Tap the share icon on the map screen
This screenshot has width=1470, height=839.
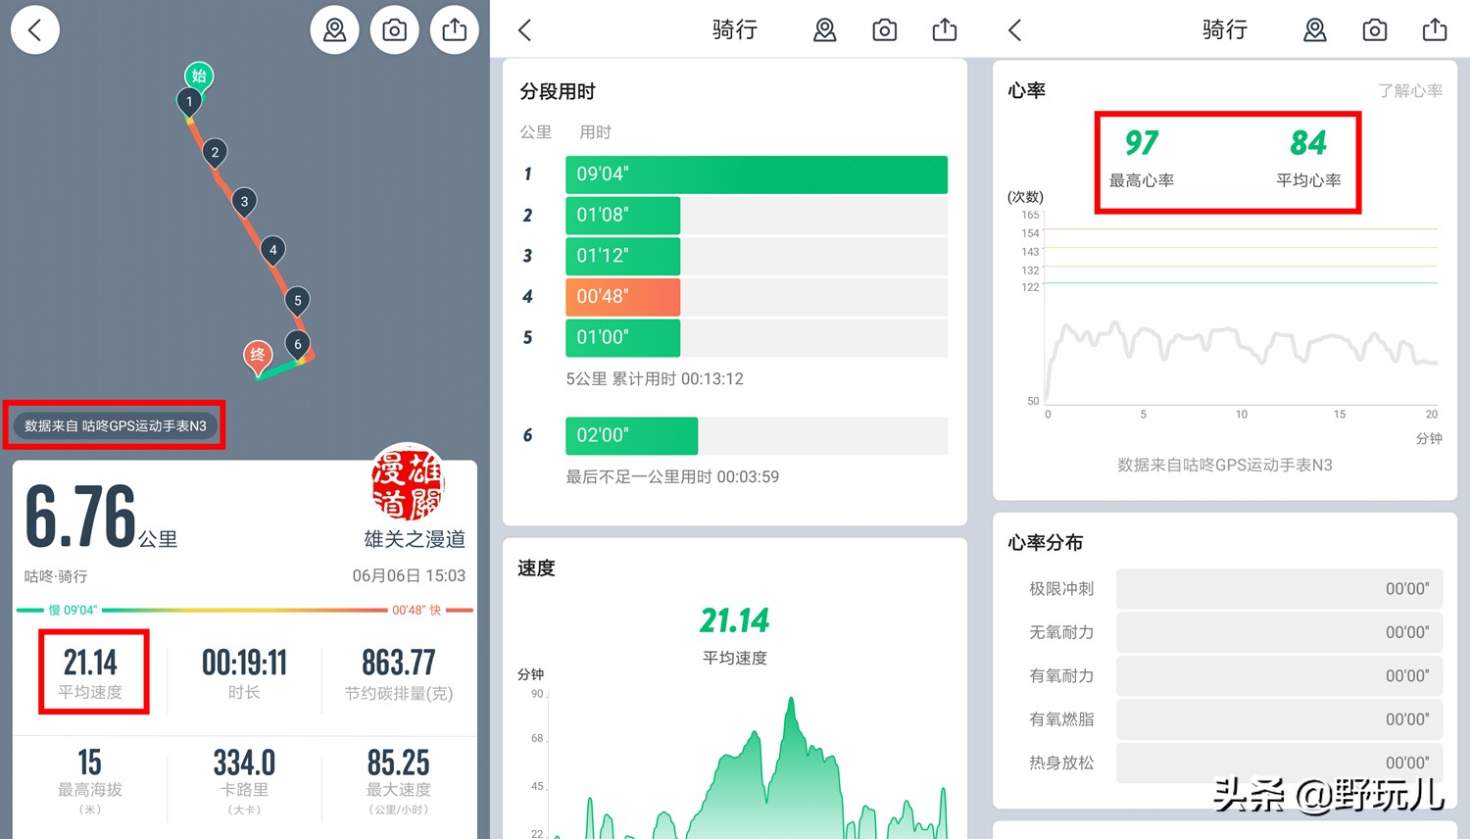(454, 29)
